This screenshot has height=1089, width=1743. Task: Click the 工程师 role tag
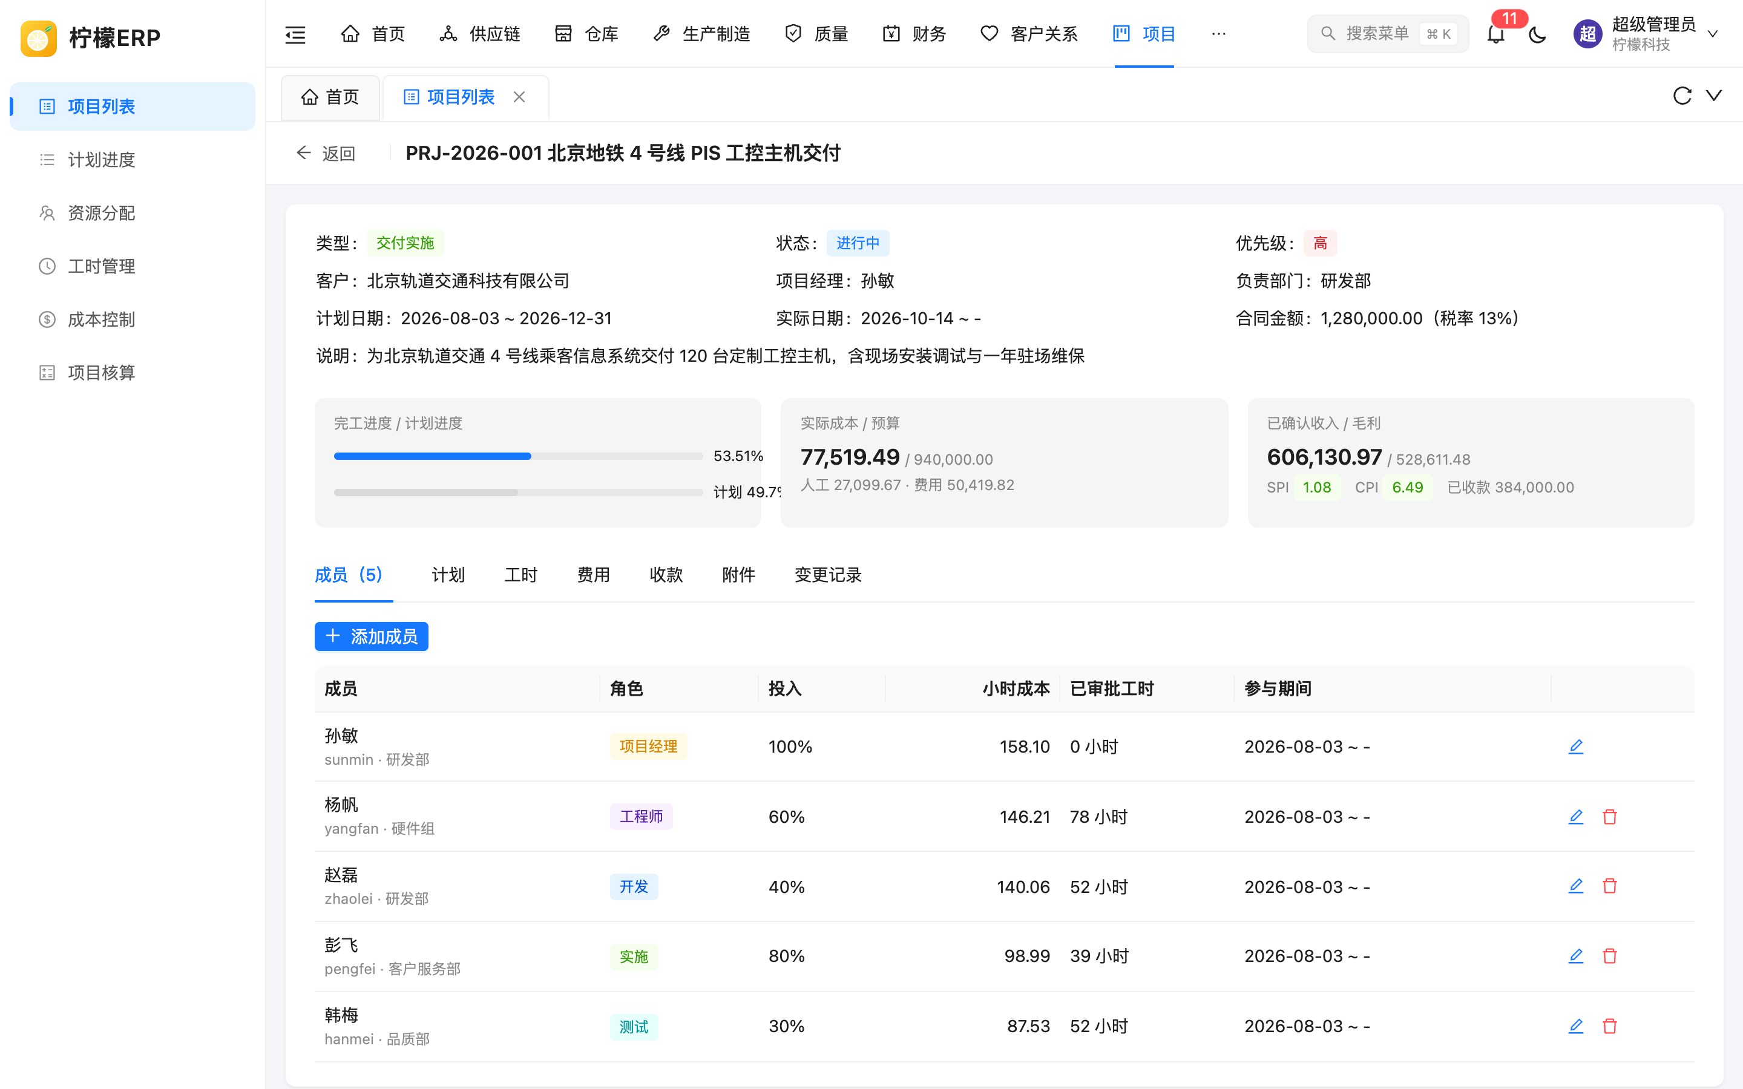pyautogui.click(x=641, y=816)
